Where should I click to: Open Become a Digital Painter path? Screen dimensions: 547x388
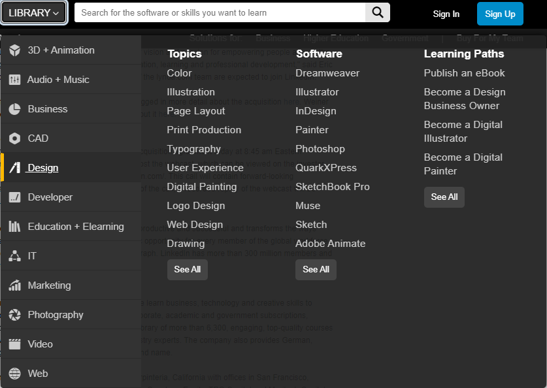click(x=463, y=164)
